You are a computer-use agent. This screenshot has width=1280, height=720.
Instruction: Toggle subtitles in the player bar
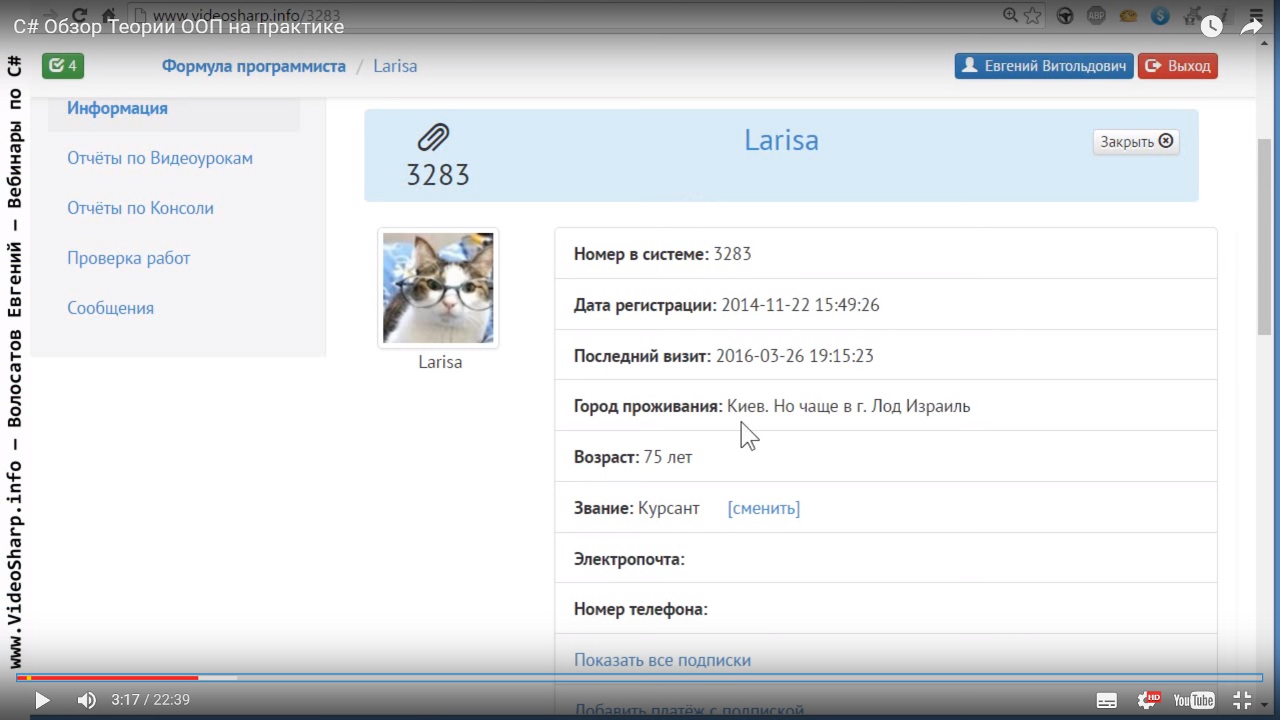(1107, 701)
